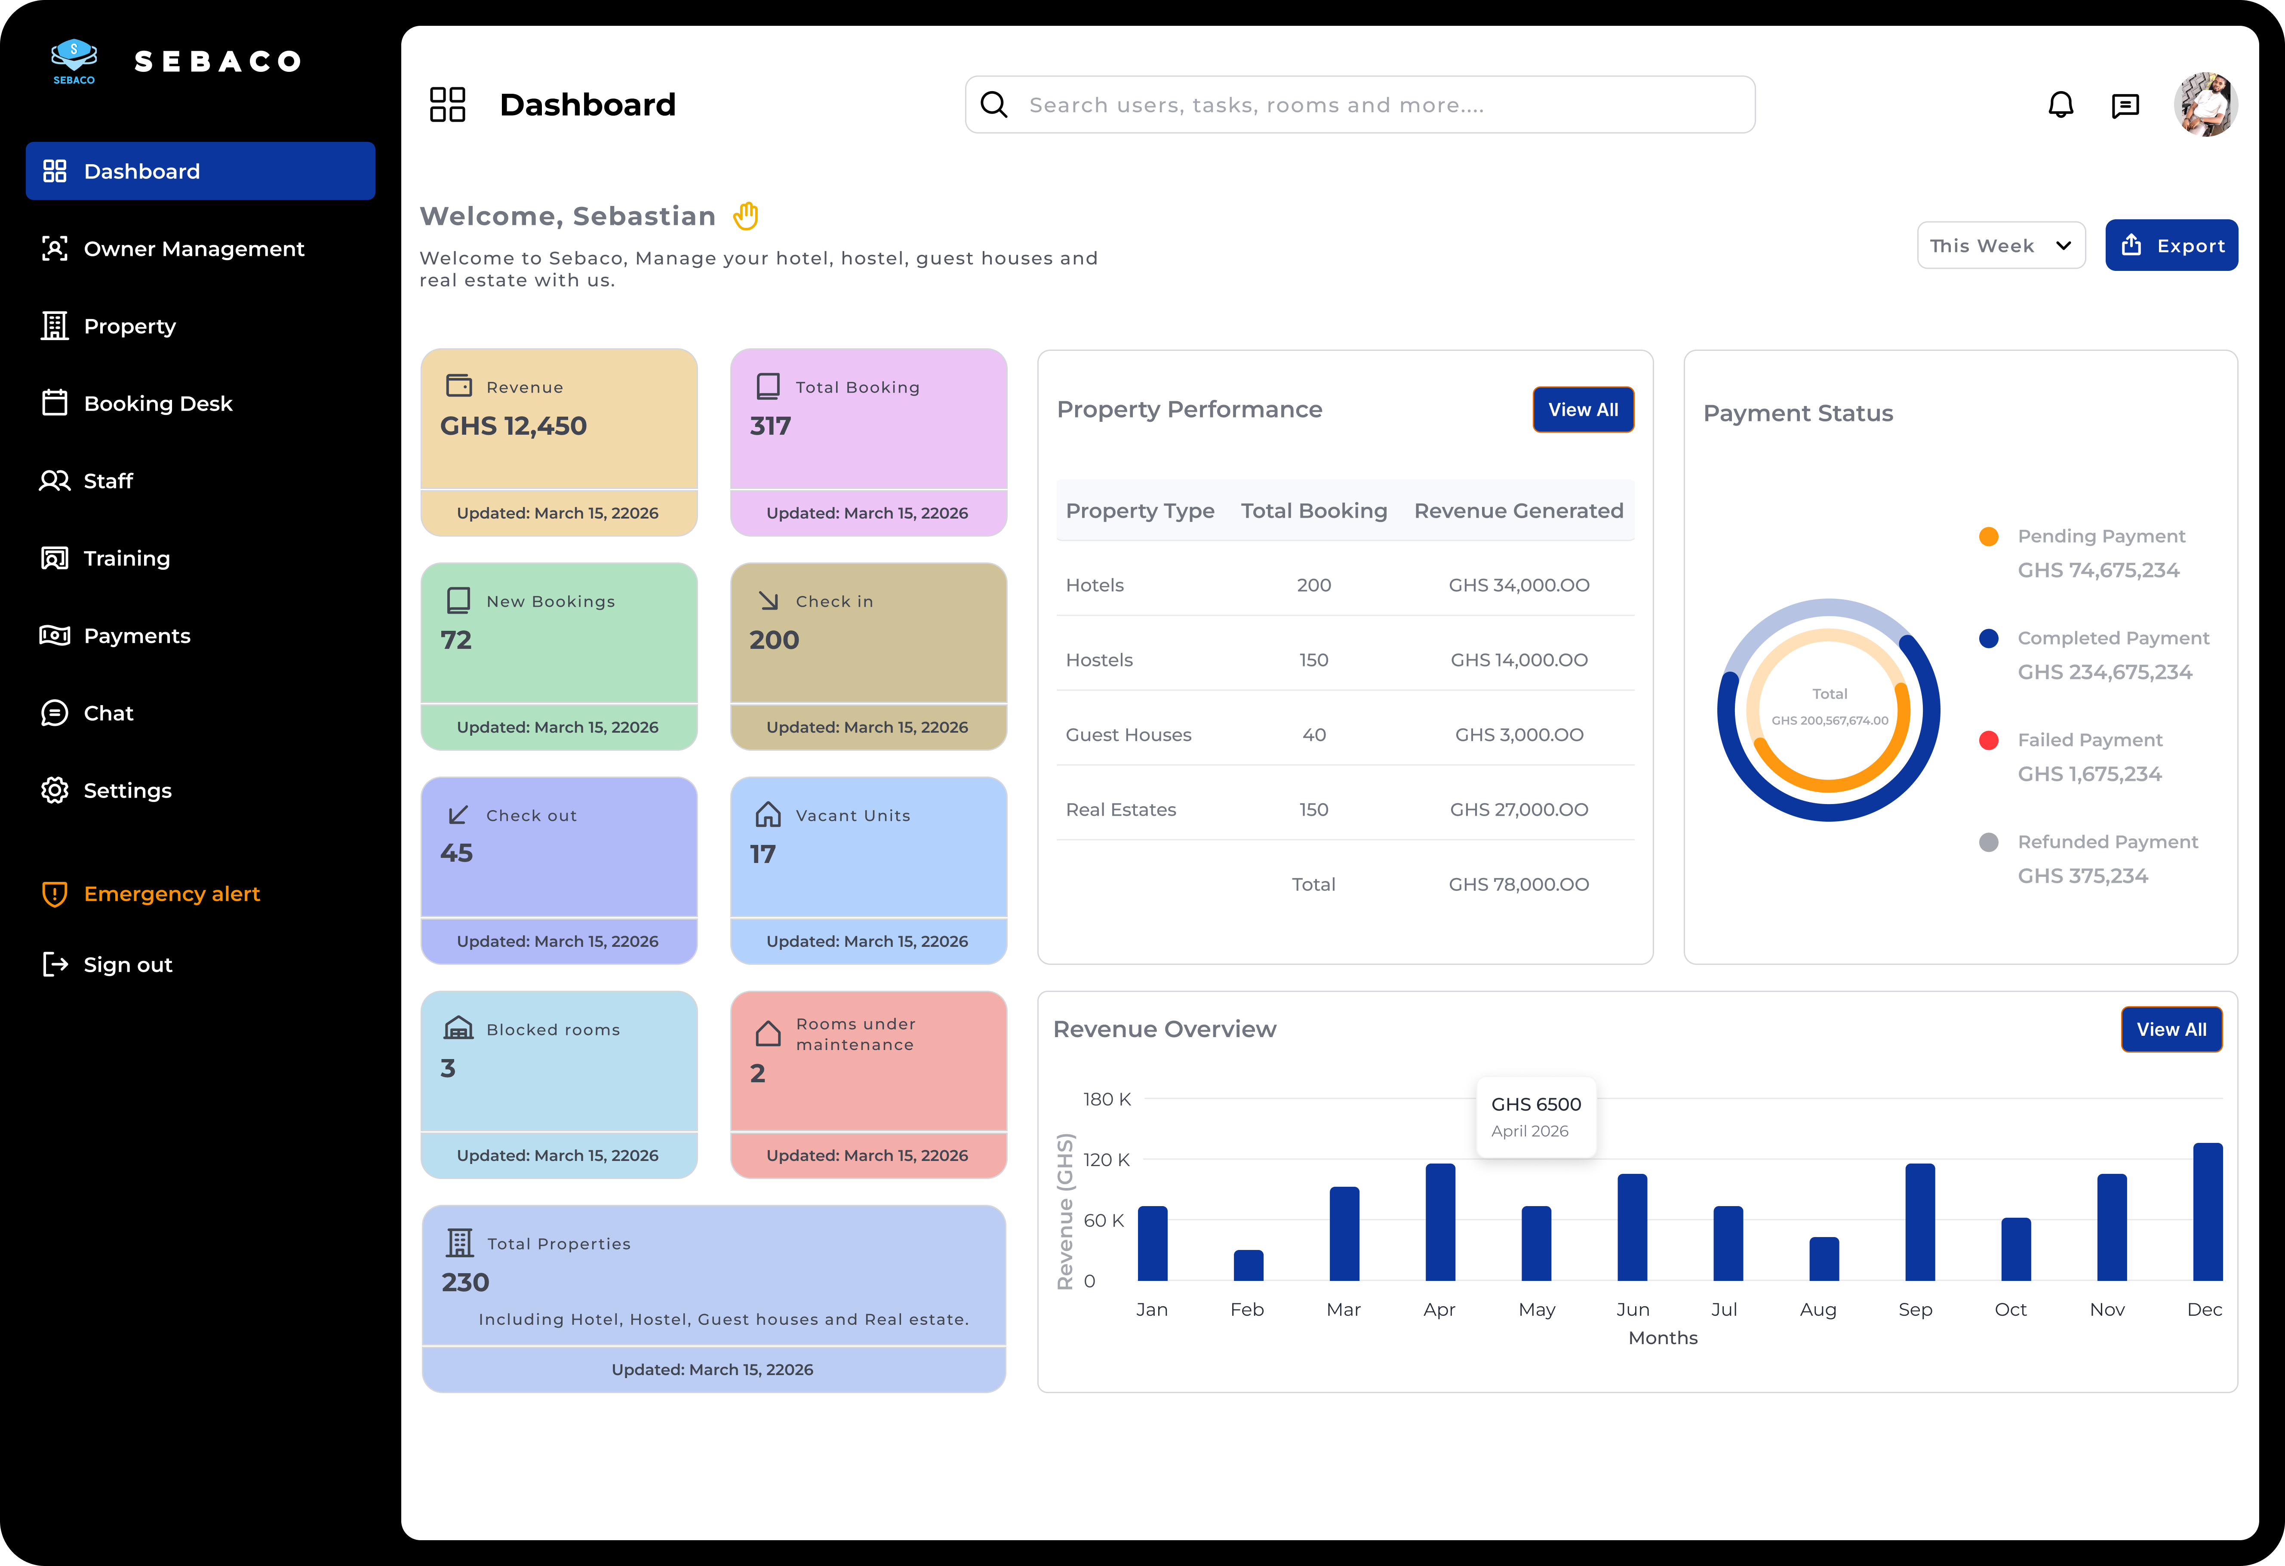This screenshot has height=1566, width=2285.
Task: Click View All in Revenue Overview
Action: click(2170, 1029)
